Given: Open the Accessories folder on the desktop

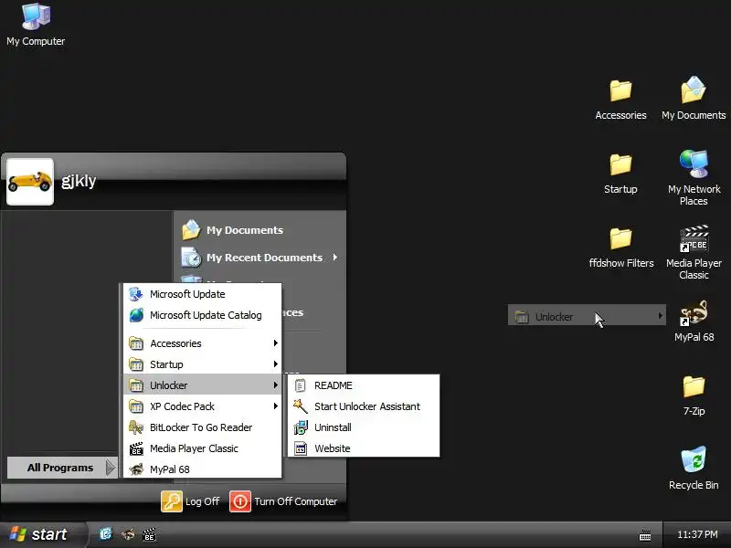Looking at the screenshot, I should [x=620, y=99].
